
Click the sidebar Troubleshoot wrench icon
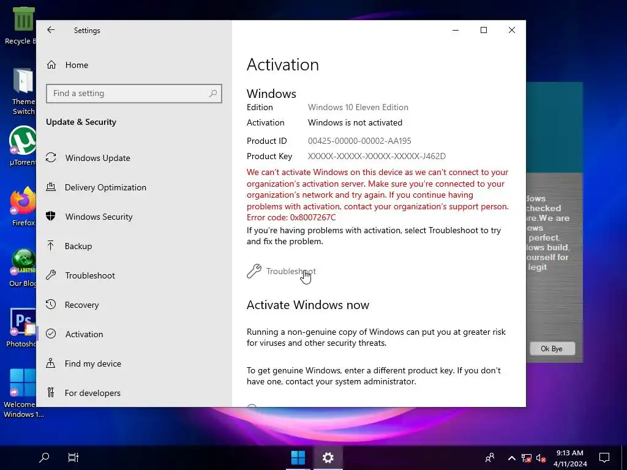point(51,275)
